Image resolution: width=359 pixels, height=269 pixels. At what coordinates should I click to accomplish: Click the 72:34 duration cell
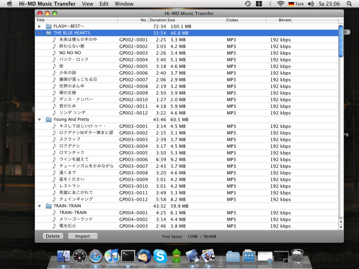pyautogui.click(x=160, y=27)
